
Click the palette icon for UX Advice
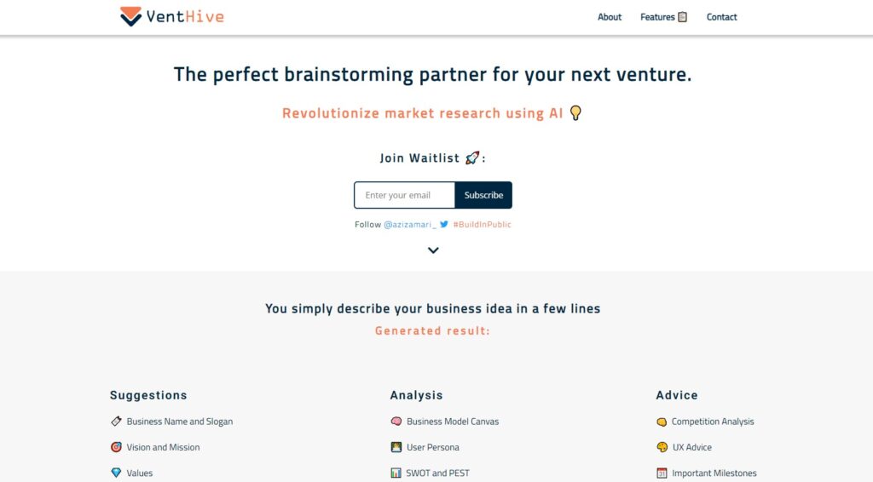[662, 447]
